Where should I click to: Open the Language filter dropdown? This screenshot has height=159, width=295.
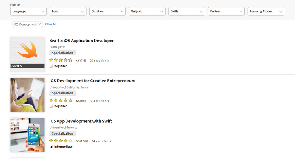click(28, 11)
